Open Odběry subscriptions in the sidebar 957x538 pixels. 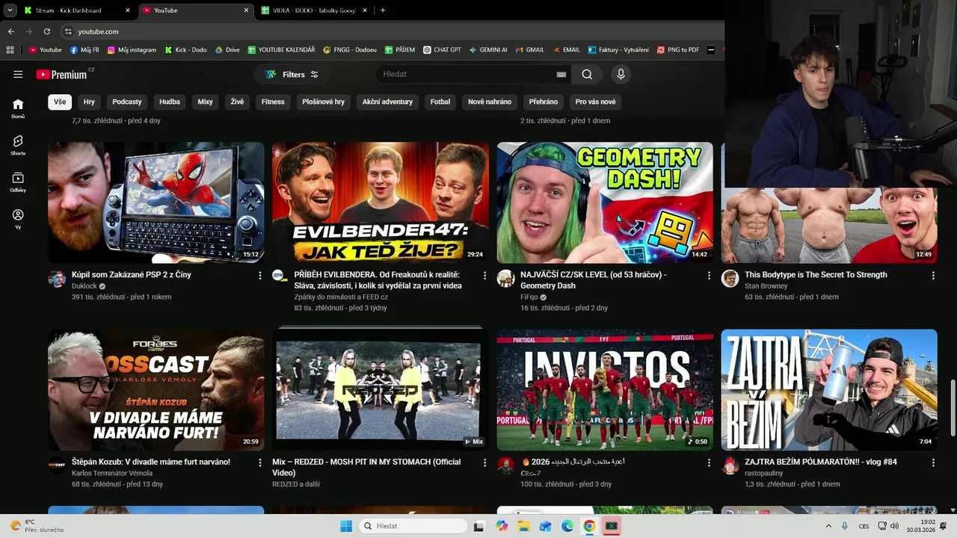[x=18, y=182]
